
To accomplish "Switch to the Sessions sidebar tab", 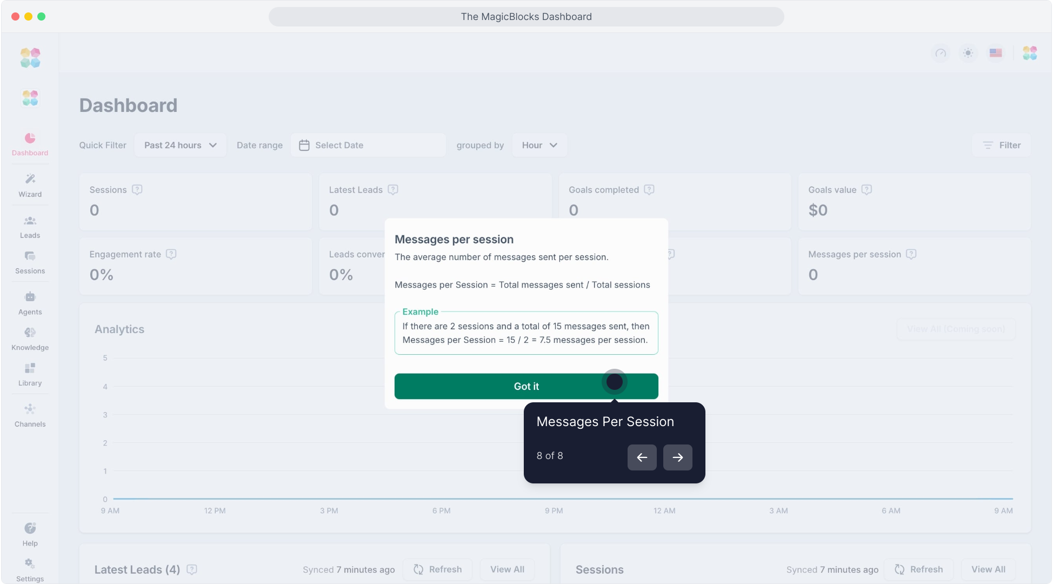I will (30, 262).
